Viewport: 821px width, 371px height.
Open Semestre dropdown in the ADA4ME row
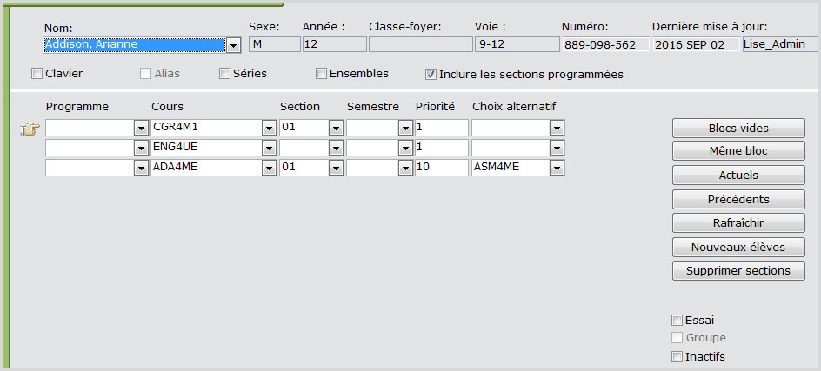(x=405, y=168)
